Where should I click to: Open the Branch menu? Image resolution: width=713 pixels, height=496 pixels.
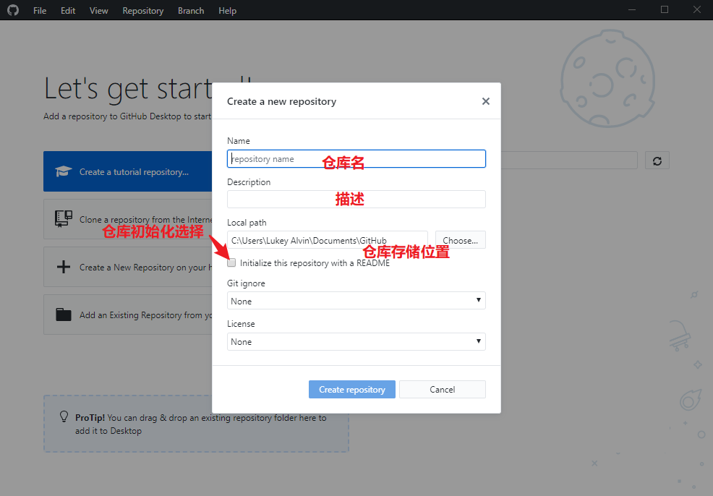(x=191, y=10)
